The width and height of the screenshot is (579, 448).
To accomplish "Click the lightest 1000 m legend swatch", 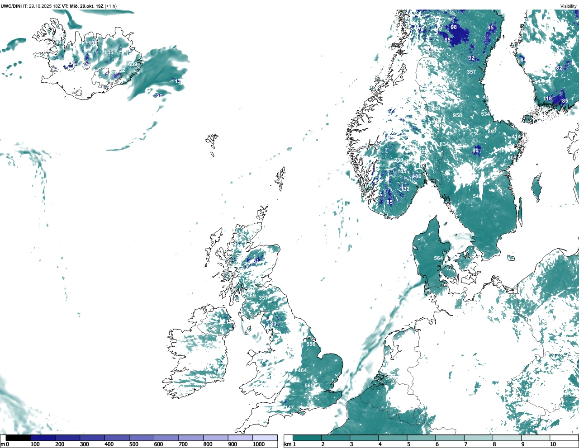I will 265,438.
